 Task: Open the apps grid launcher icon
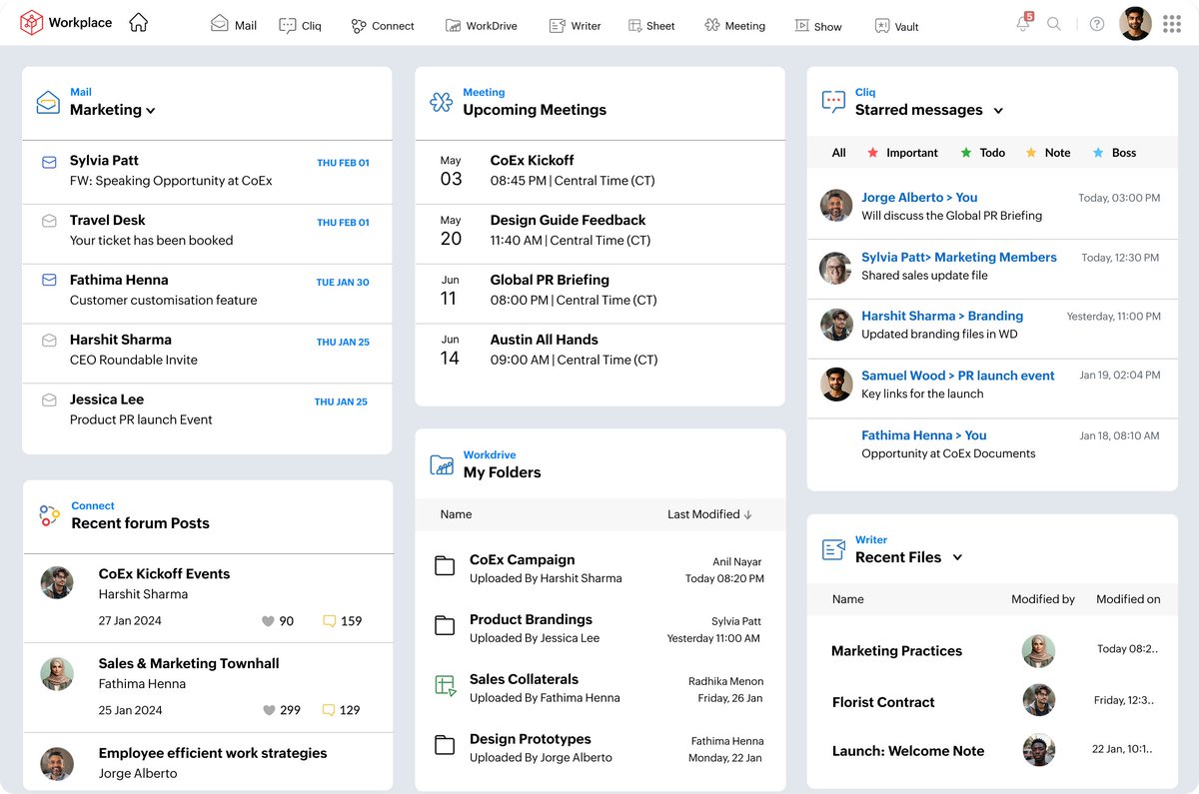1172,24
